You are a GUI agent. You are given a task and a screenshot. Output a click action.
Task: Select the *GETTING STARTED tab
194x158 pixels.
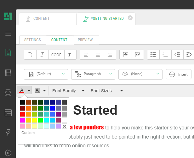click(106, 19)
